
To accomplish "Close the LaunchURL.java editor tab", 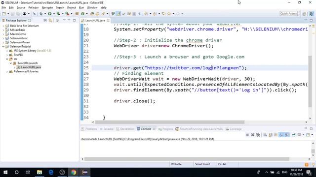I will tap(108, 21).
